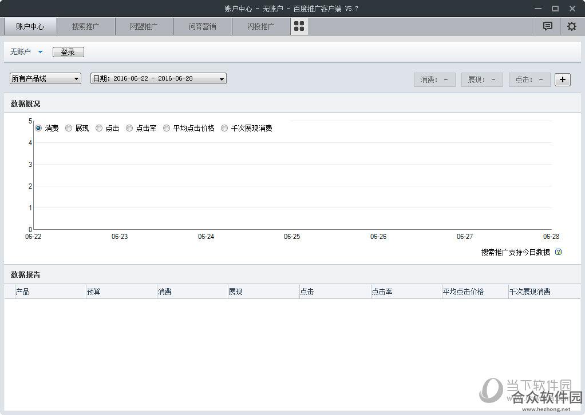This screenshot has width=585, height=415.
Task: Click the 产品 column header
Action: click(50, 292)
